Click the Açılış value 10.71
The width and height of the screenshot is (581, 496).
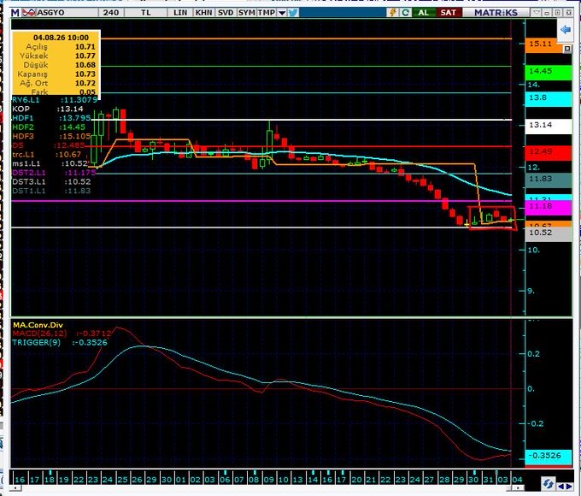pyautogui.click(x=85, y=47)
